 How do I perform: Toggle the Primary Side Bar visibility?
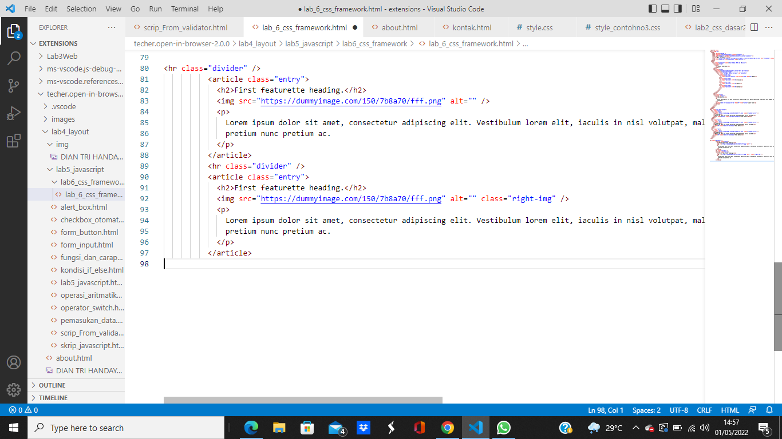pyautogui.click(x=652, y=9)
